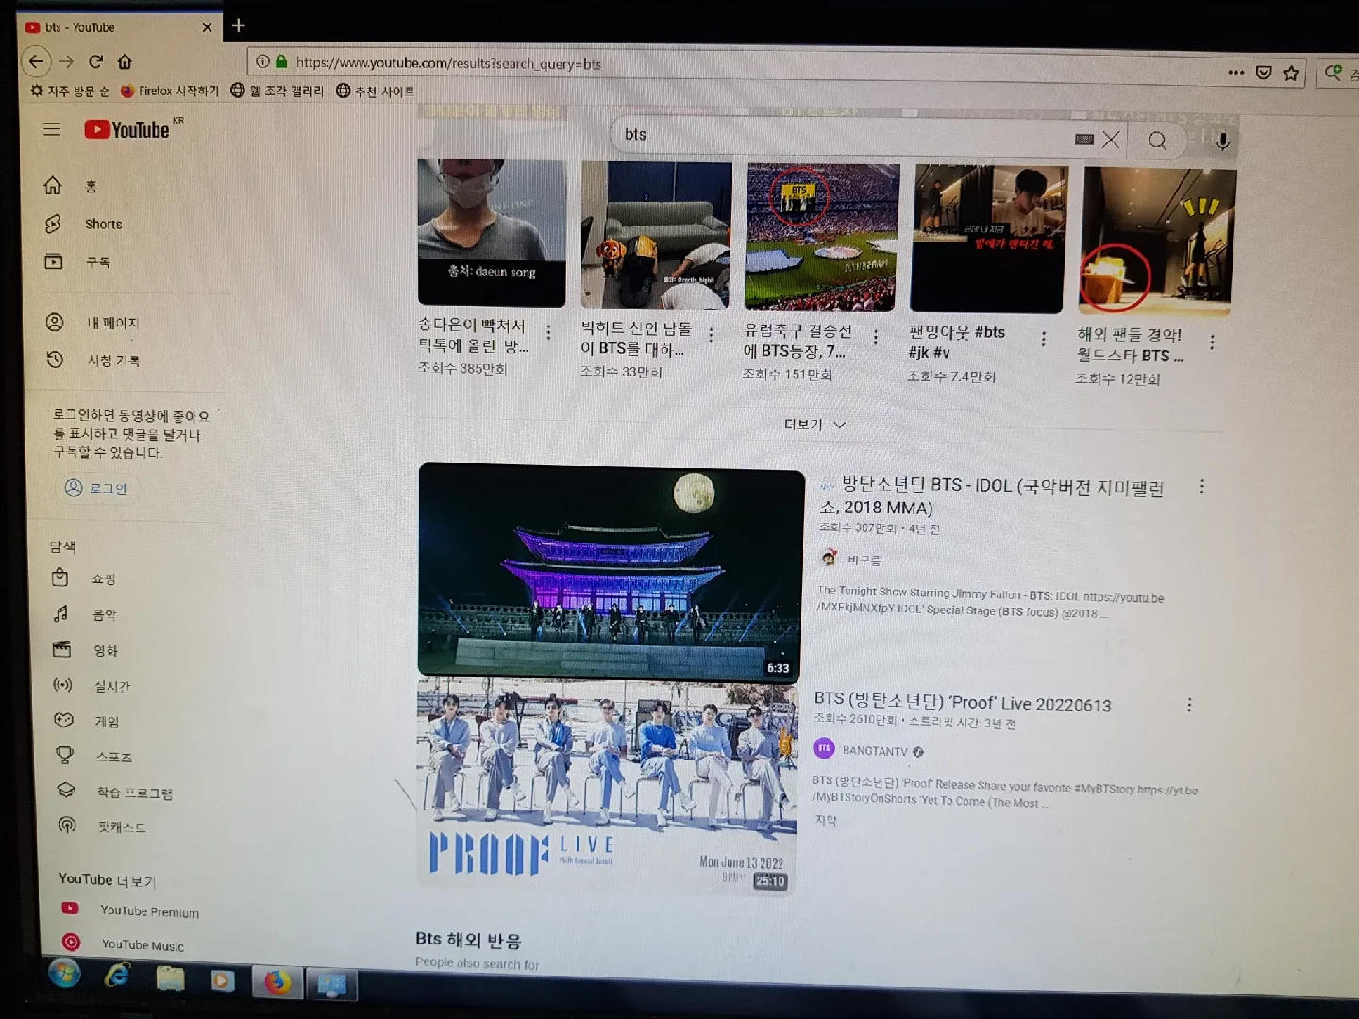Open Shorts in the sidebar

[x=103, y=225]
